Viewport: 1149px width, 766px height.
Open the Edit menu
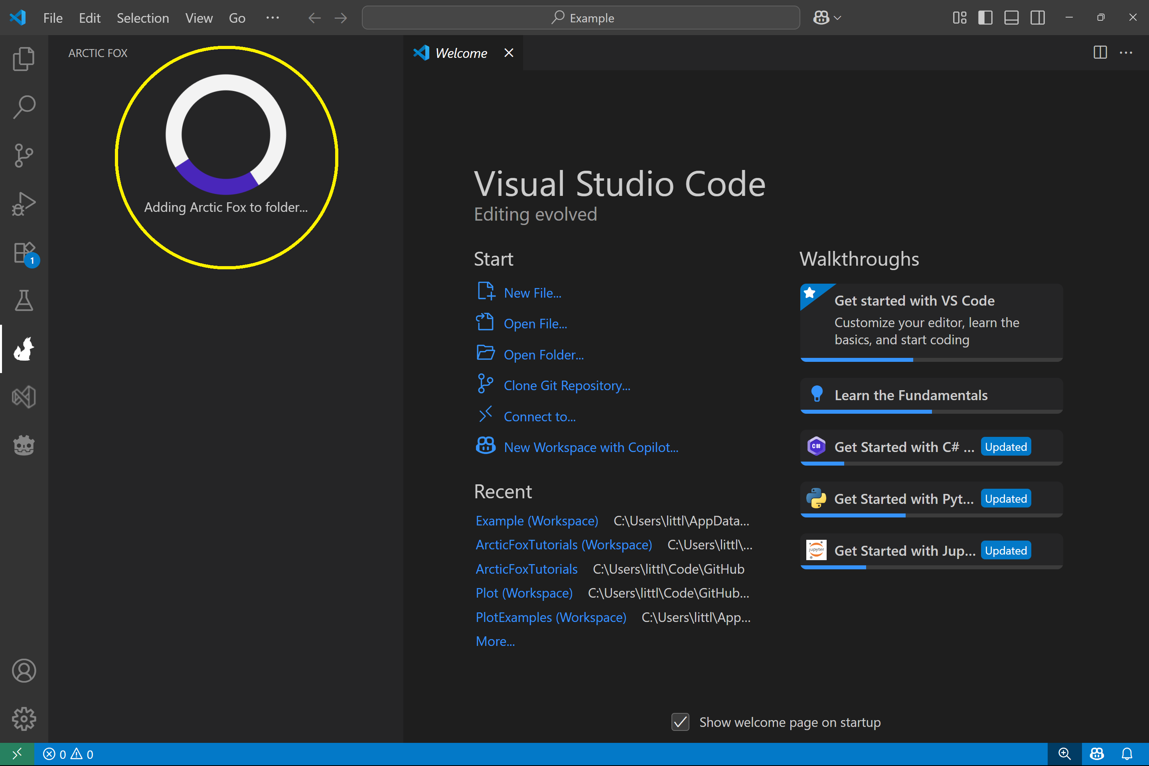coord(89,18)
